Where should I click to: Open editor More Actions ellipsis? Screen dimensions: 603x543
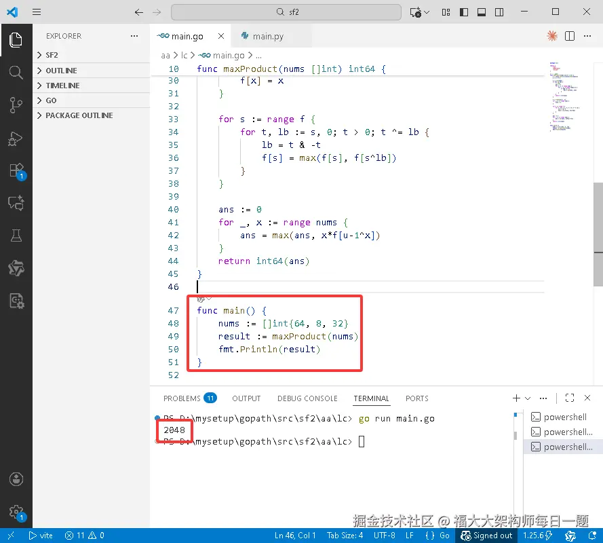(x=587, y=36)
